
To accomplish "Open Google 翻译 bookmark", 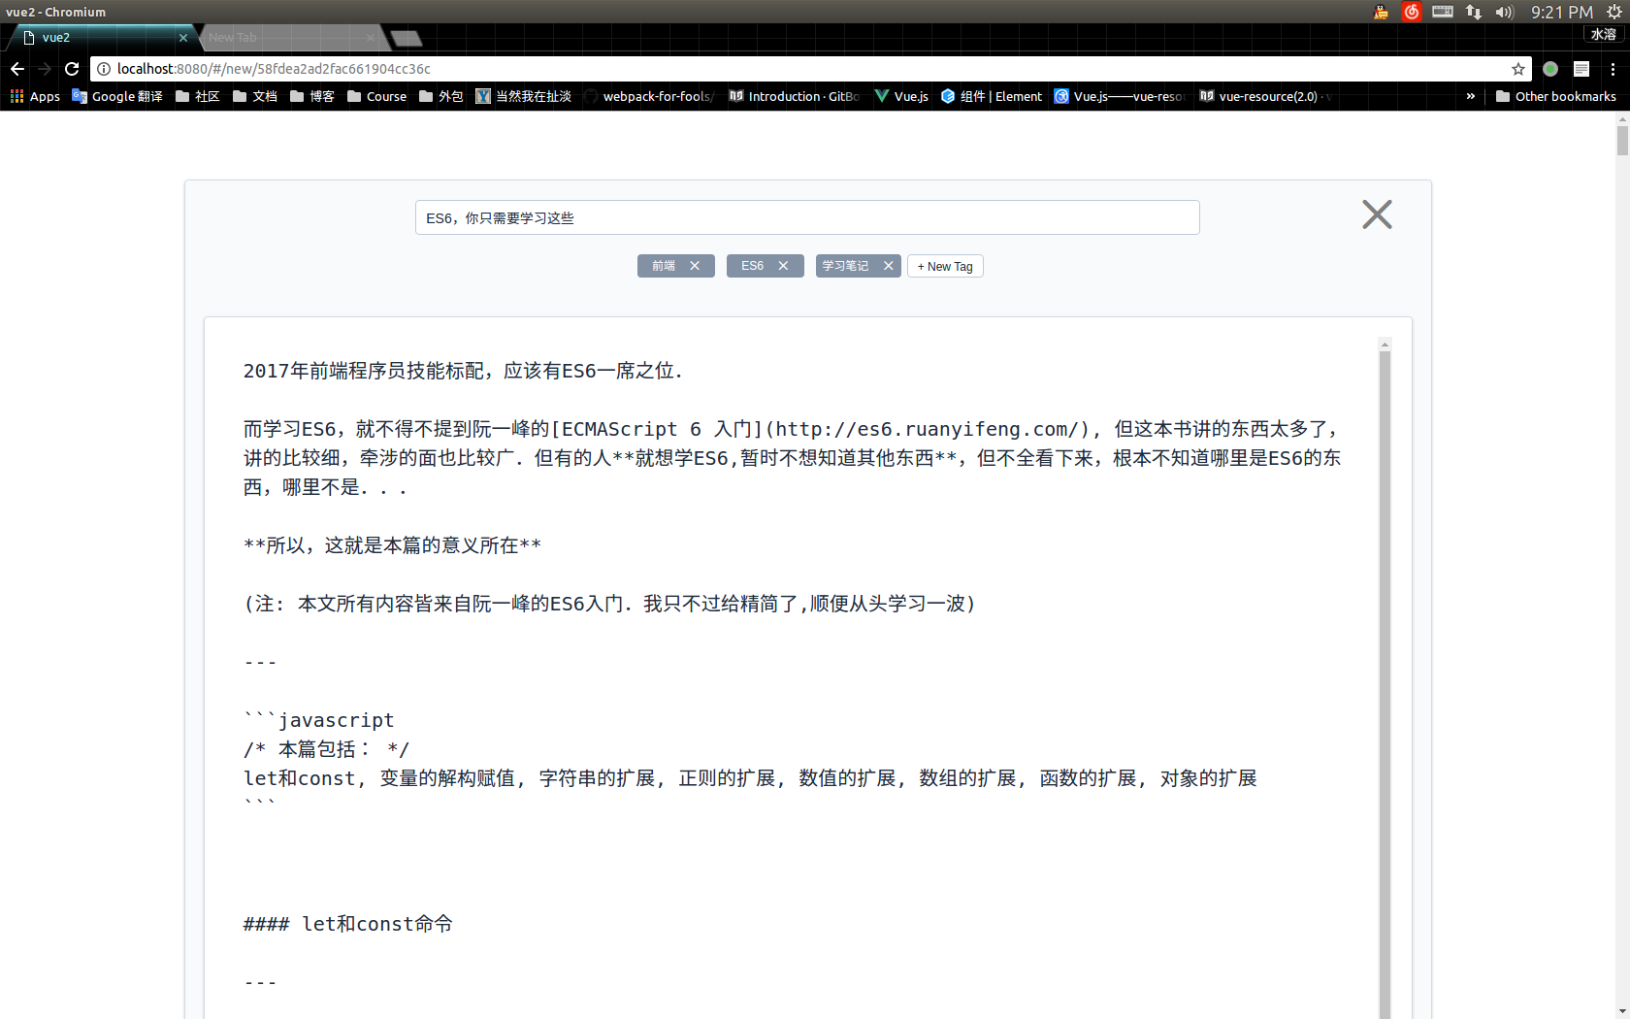I will 117,96.
